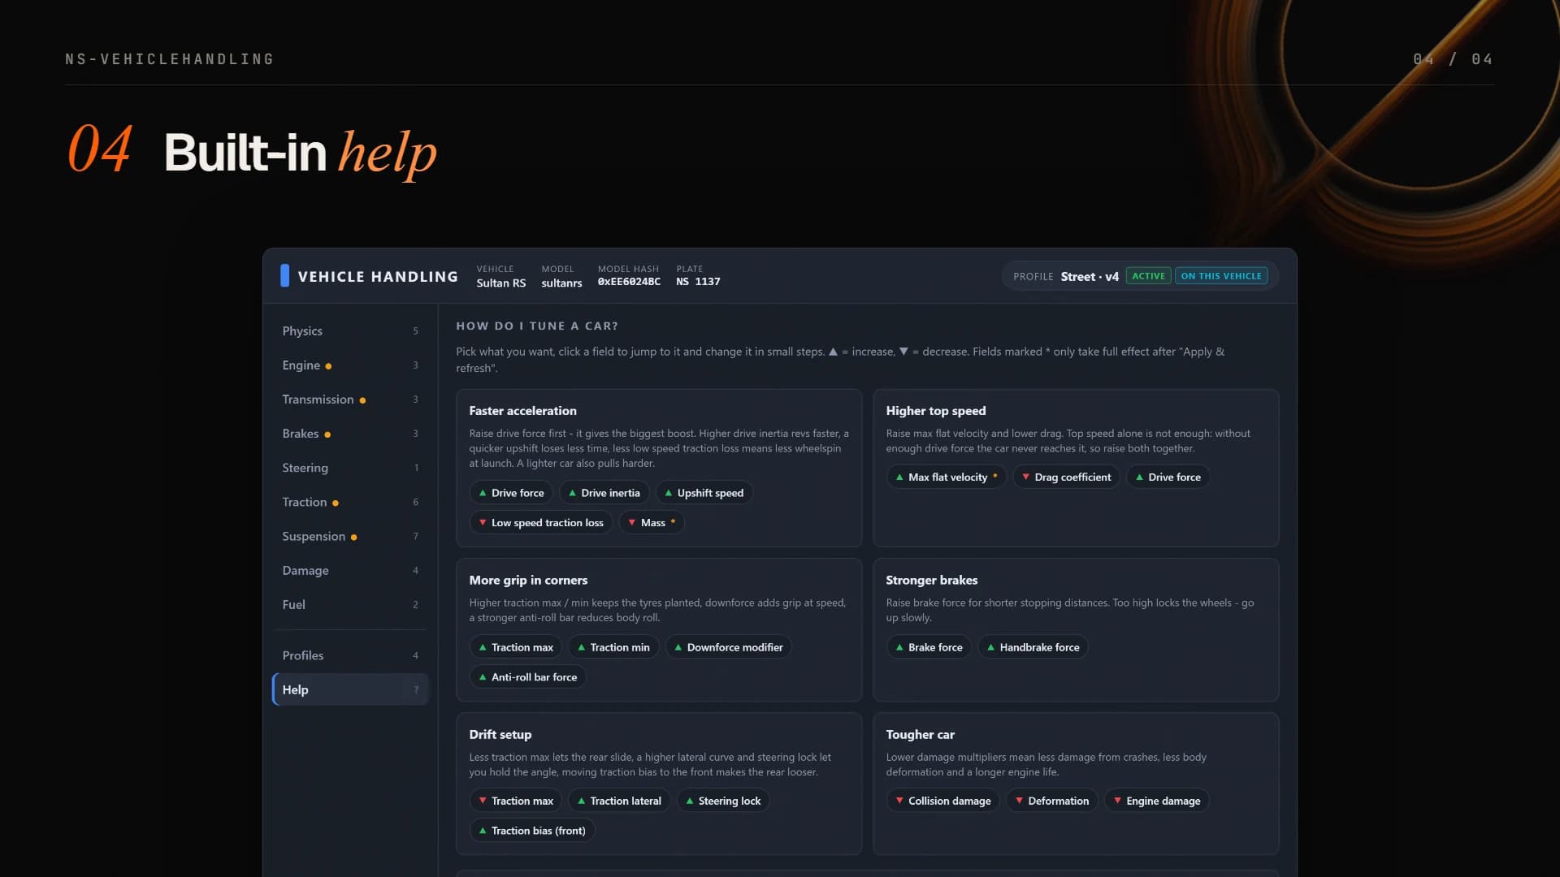The width and height of the screenshot is (1560, 877).
Task: Click the Street · v4 profile name
Action: 1090,277
